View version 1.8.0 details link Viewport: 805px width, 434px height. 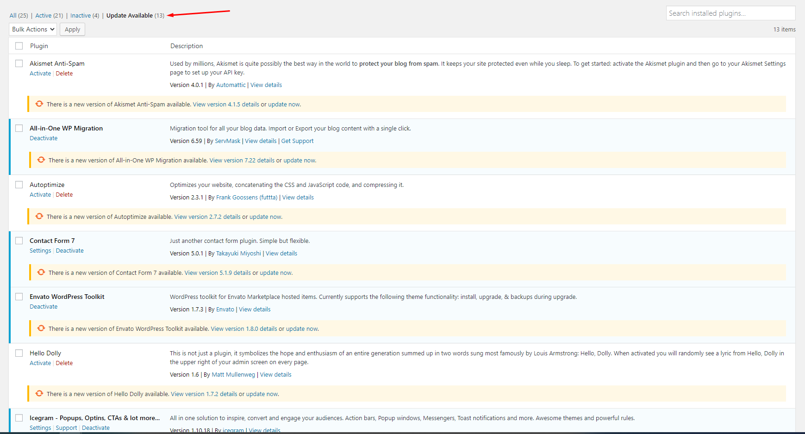244,329
